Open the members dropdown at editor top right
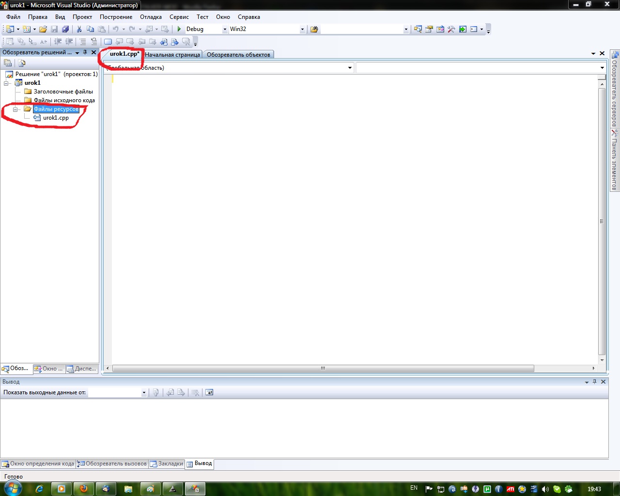Screen dimensions: 620x496 pos(602,68)
